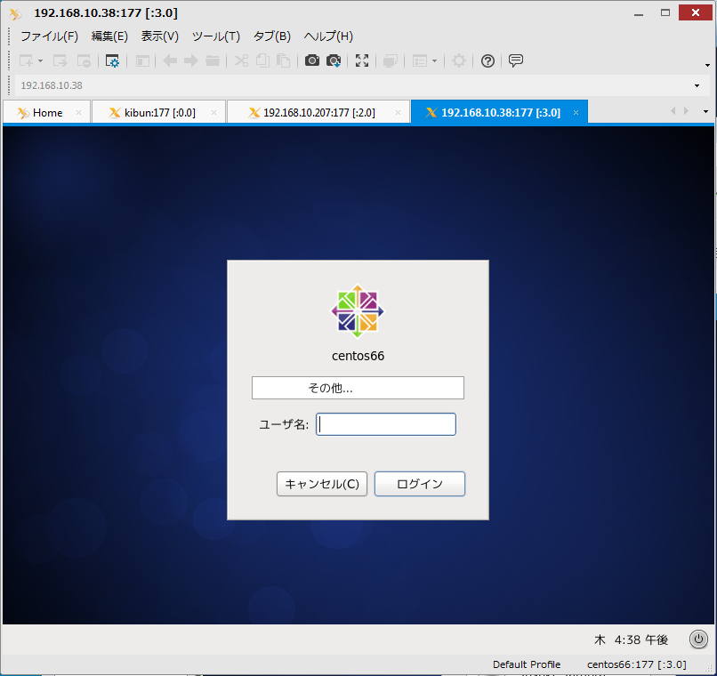This screenshot has width=717, height=676.
Task: Click the キャンセル(C) button
Action: coord(322,484)
